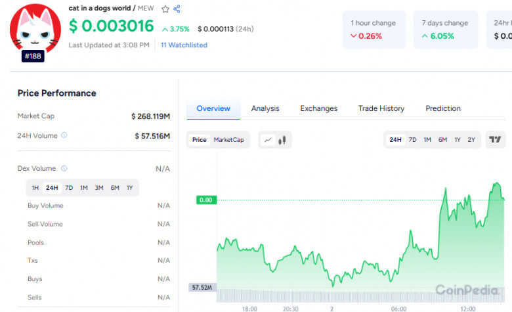Click the 7 days change card
512x312 pixels.
[446, 30]
